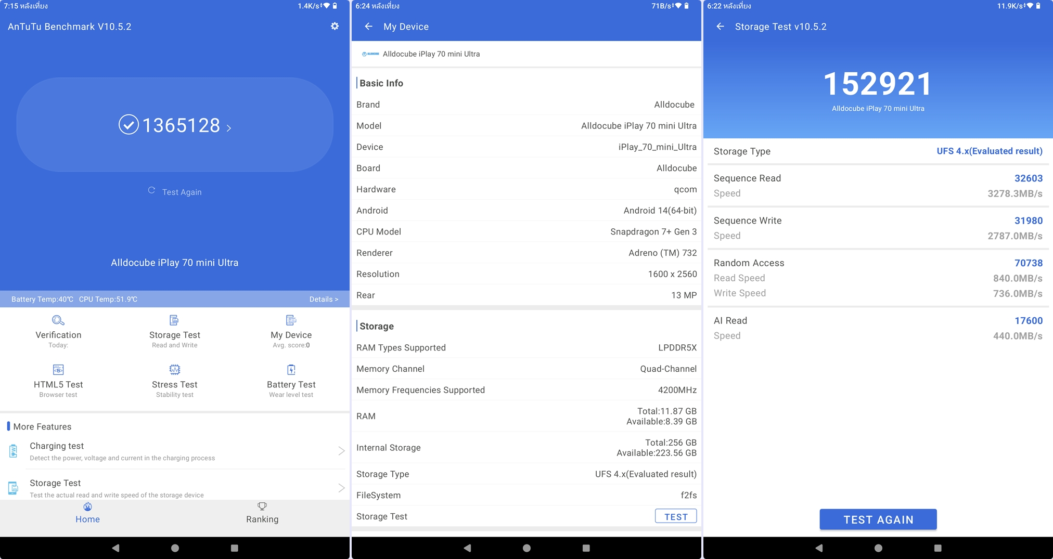Tap the Test Again refresh icon
Screen dimensions: 1053x559
pos(151,190)
